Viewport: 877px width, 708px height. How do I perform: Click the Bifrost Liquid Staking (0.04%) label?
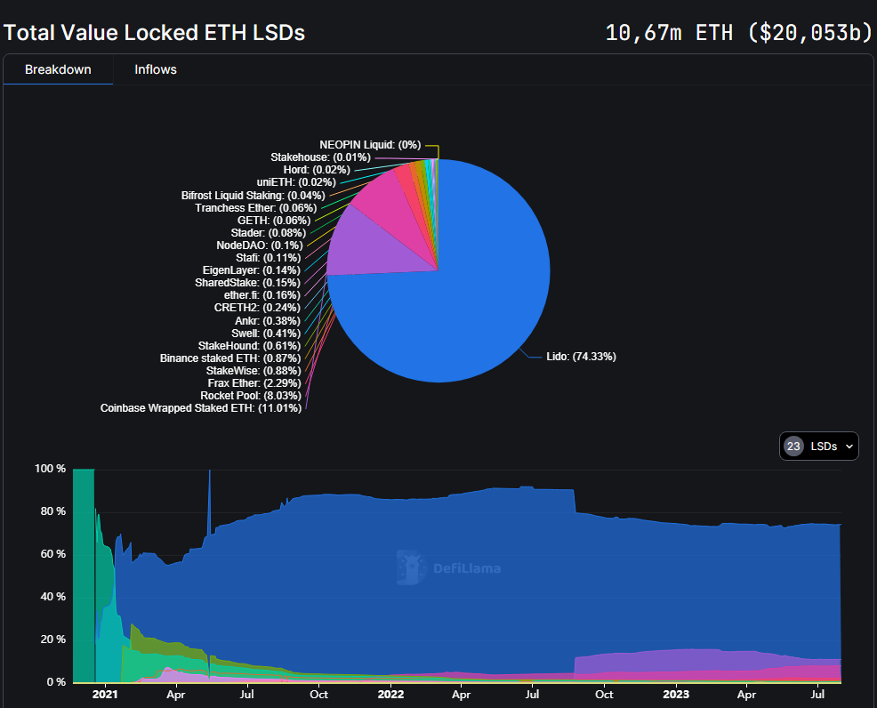coord(253,196)
